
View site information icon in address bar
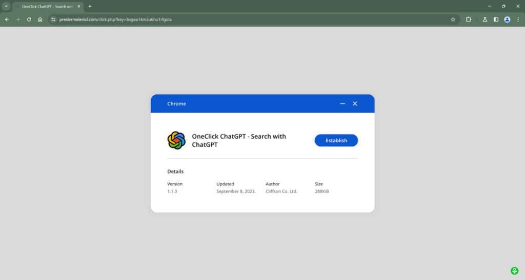click(x=53, y=19)
